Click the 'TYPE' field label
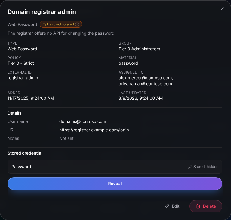 12,43
